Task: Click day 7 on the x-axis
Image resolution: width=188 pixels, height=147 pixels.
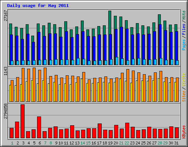Action: 45,143
